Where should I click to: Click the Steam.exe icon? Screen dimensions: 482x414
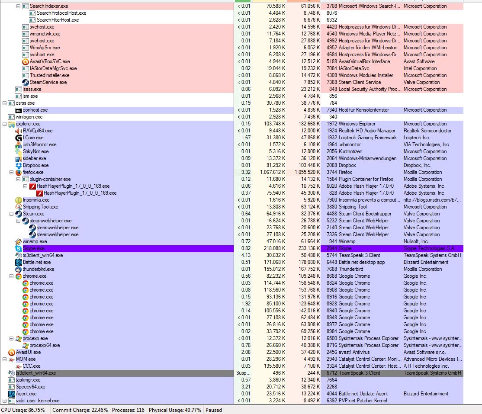click(19, 214)
